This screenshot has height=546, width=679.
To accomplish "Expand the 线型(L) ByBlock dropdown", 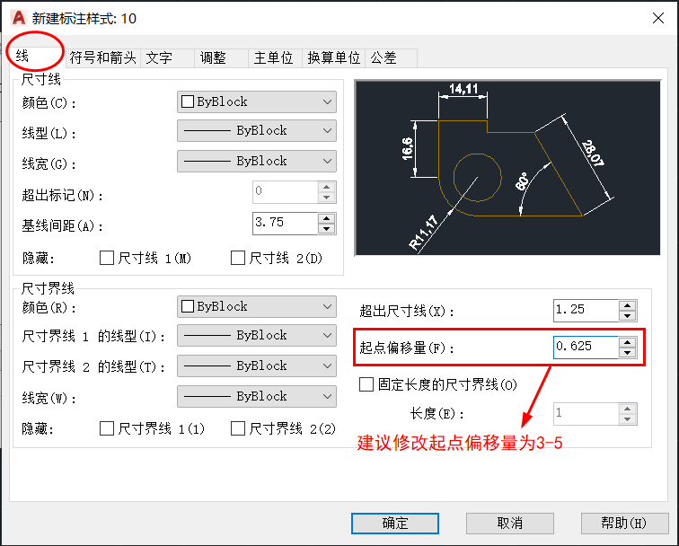I will pos(257,130).
